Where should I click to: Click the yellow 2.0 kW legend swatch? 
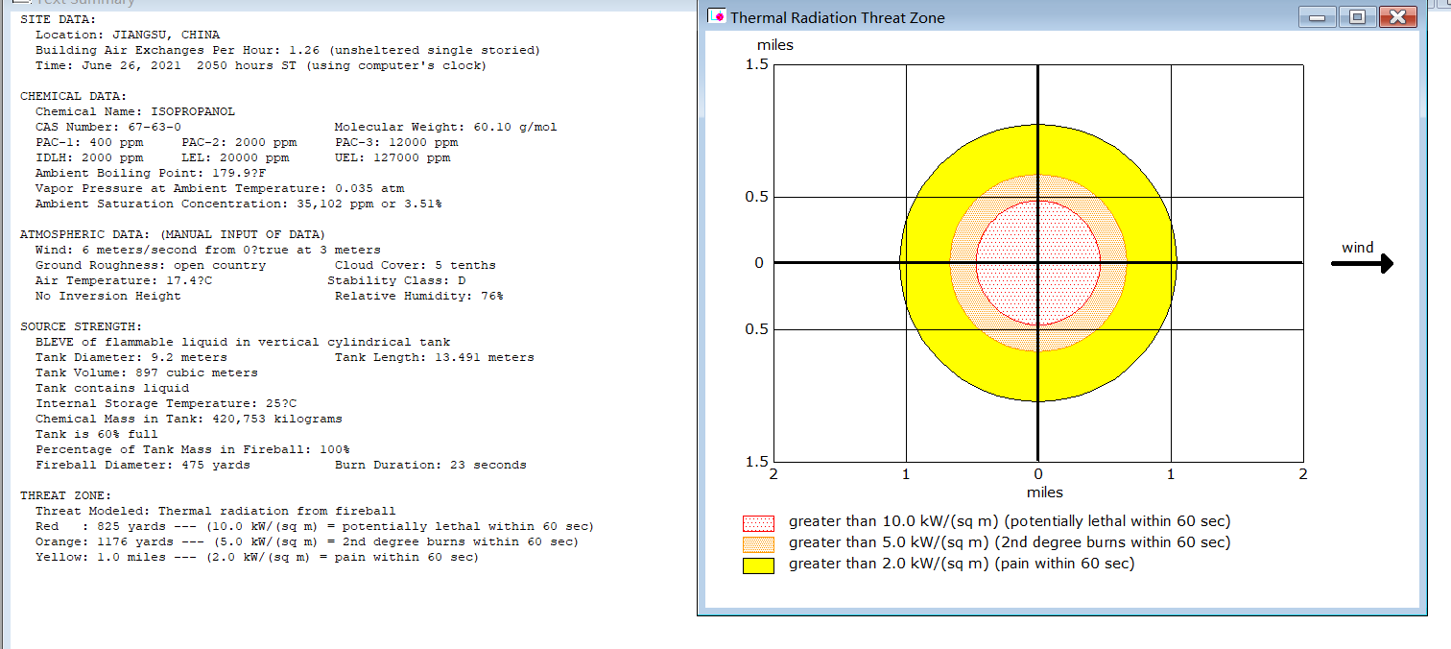[x=758, y=565]
